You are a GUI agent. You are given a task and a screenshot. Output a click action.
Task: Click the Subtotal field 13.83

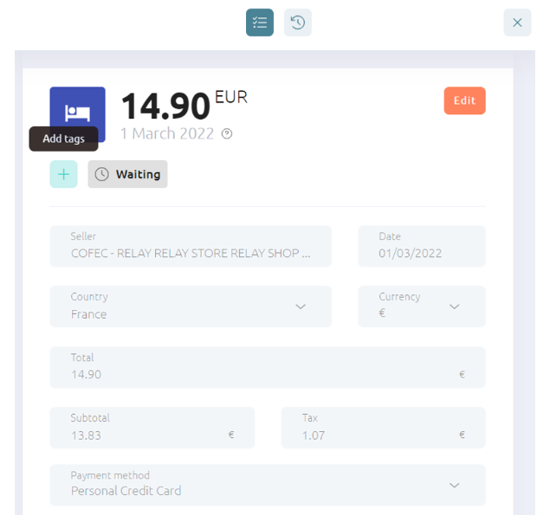pos(152,428)
